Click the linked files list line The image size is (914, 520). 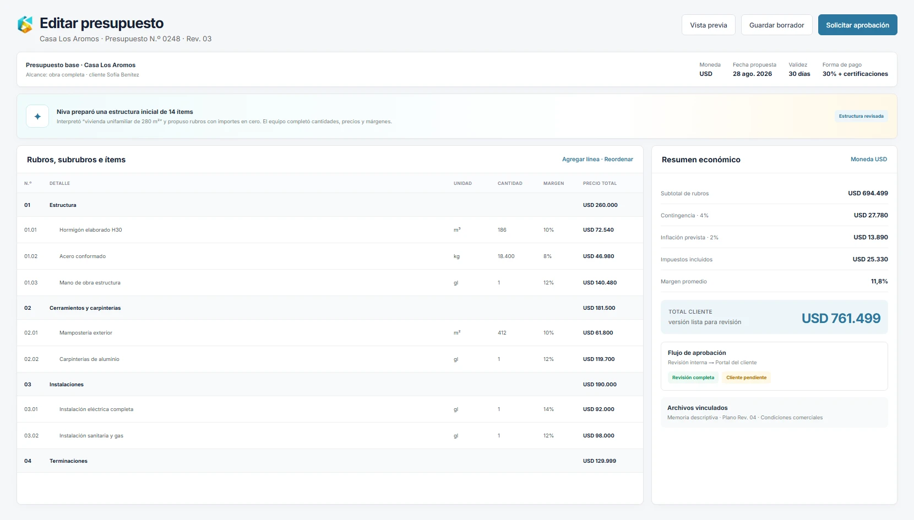[744, 418]
